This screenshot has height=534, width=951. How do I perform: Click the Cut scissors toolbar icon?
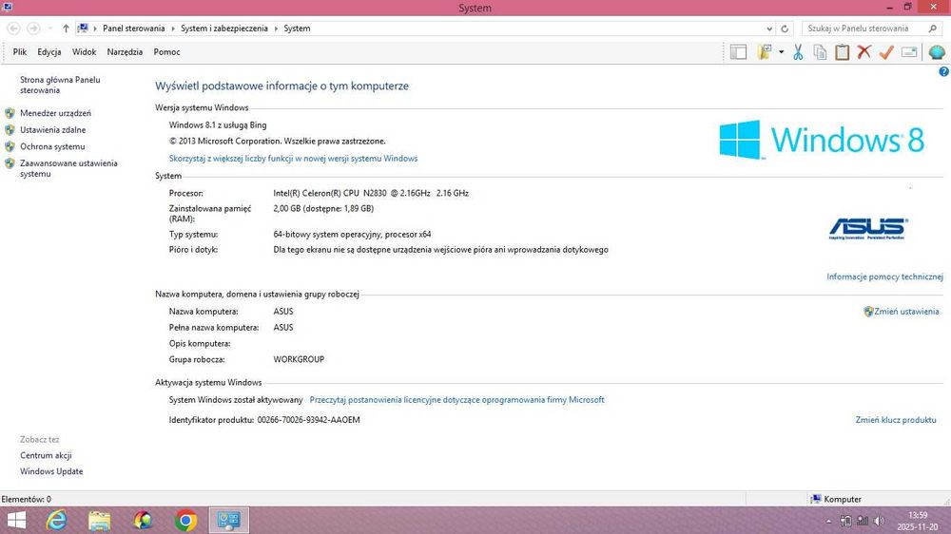[x=798, y=52]
